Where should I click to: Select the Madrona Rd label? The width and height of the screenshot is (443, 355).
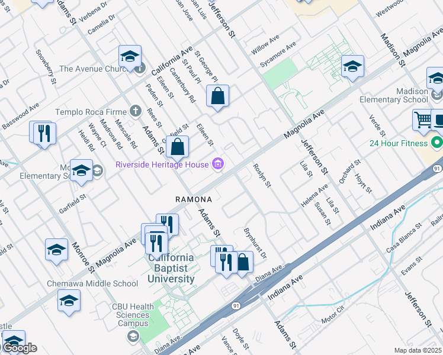(x=111, y=134)
